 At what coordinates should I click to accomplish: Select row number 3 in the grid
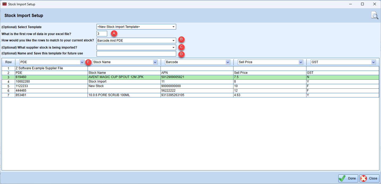pyautogui.click(x=8, y=77)
